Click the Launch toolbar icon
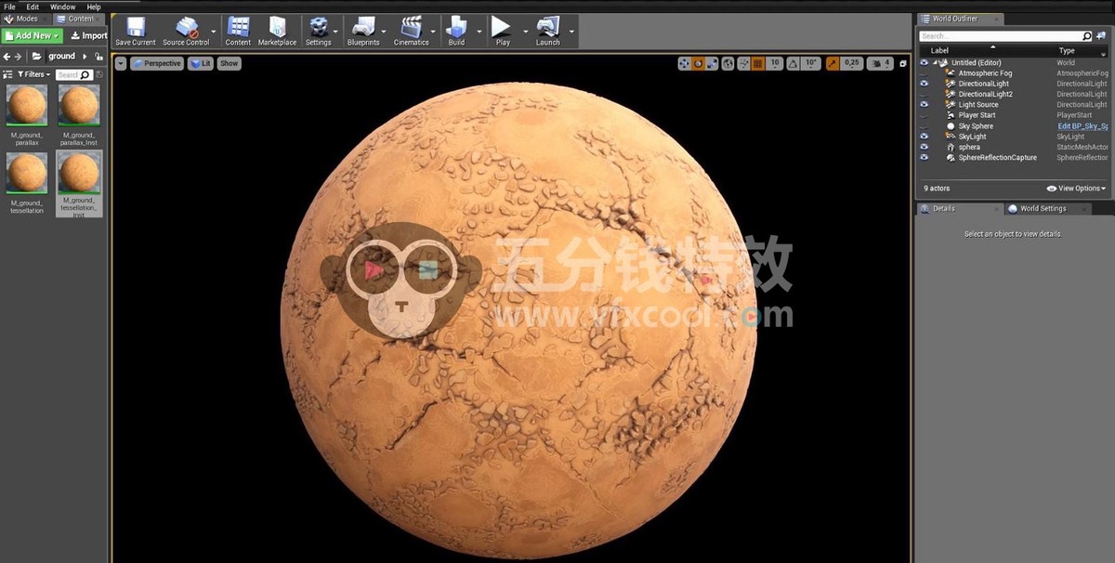 coord(548,26)
